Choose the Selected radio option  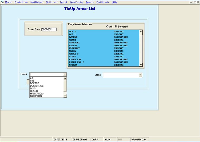[x=116, y=27]
